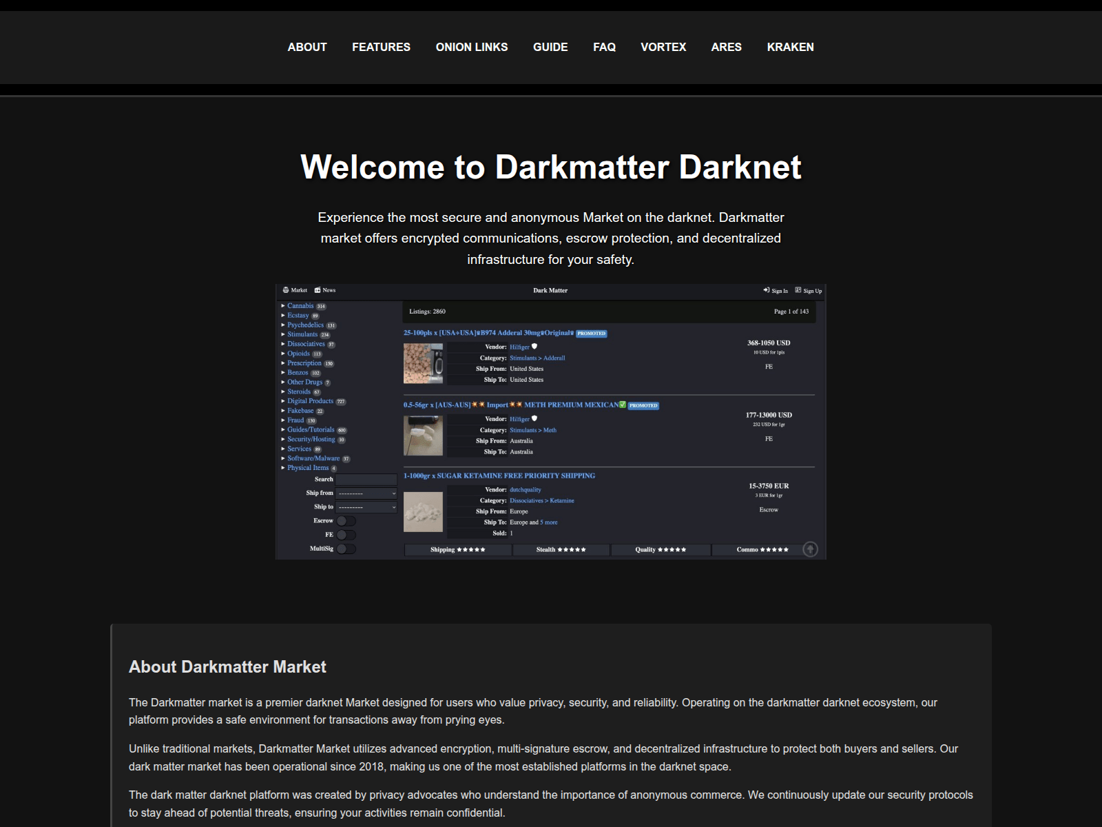This screenshot has height=827, width=1102.
Task: Expand the Guides/Tutorials category arrow
Action: click(283, 430)
